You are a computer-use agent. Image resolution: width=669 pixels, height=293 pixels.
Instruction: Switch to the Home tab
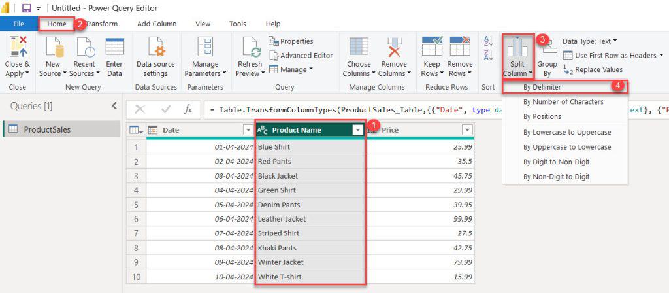[x=57, y=24]
